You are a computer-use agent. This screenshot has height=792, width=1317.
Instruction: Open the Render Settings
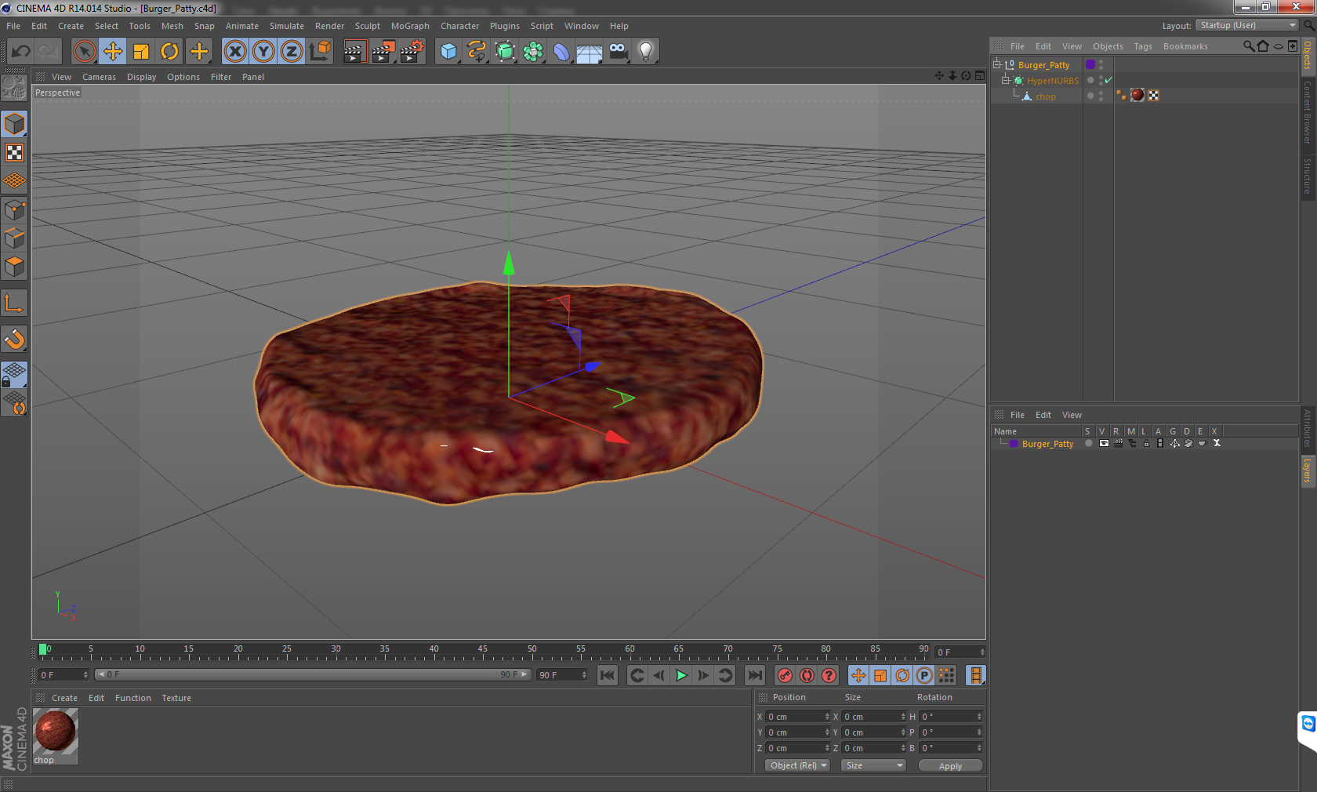412,52
